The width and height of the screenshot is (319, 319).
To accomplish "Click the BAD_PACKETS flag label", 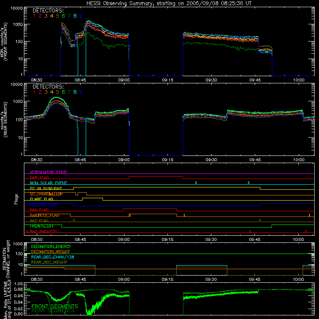I will pyautogui.click(x=43, y=232).
